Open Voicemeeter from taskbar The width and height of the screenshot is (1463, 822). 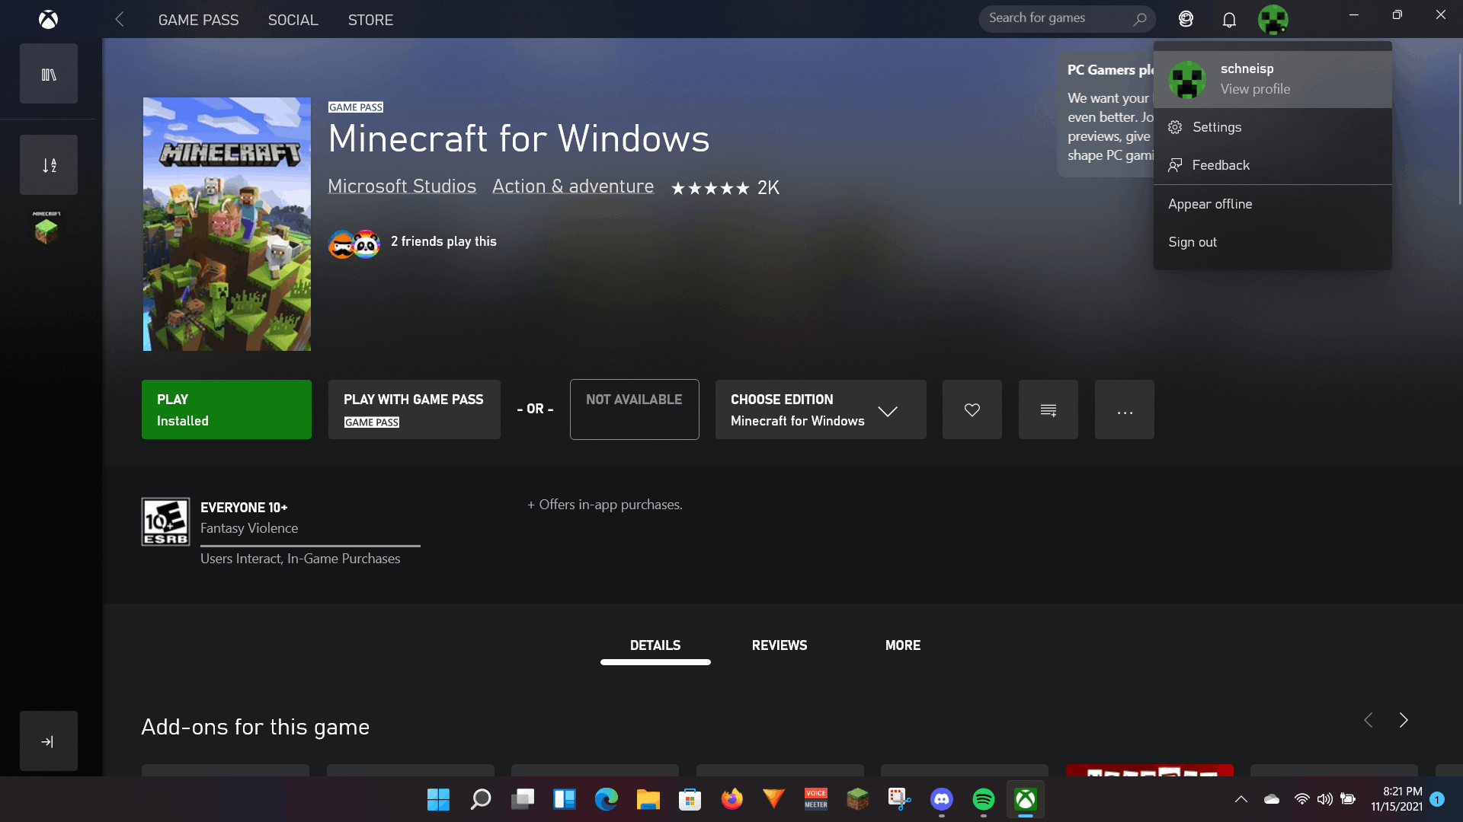[x=816, y=799]
